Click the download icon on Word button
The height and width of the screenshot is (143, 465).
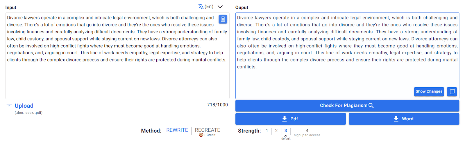pos(396,119)
